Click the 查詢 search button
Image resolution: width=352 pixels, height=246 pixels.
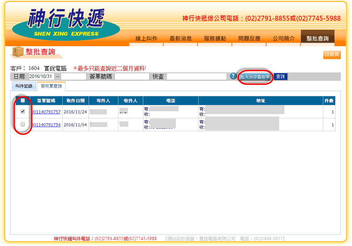coord(280,77)
